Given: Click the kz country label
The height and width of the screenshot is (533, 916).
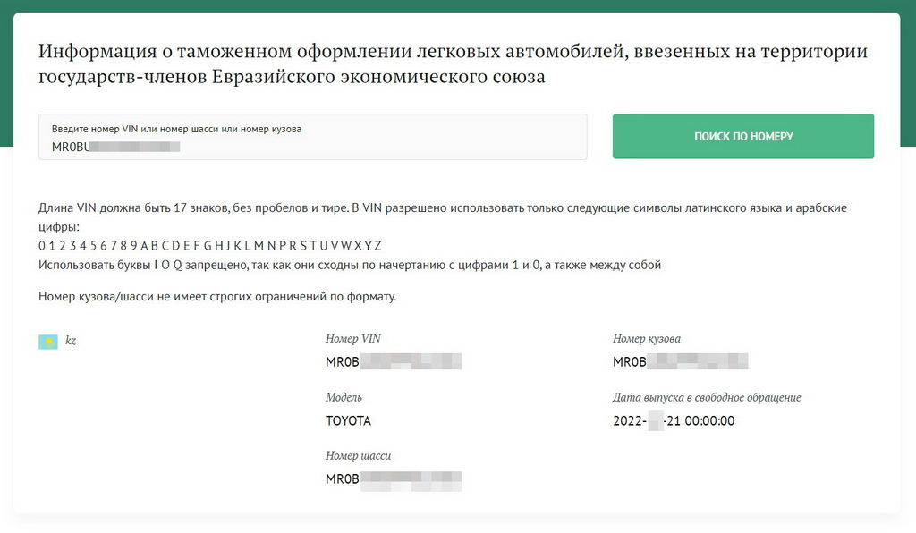Looking at the screenshot, I should [x=71, y=341].
